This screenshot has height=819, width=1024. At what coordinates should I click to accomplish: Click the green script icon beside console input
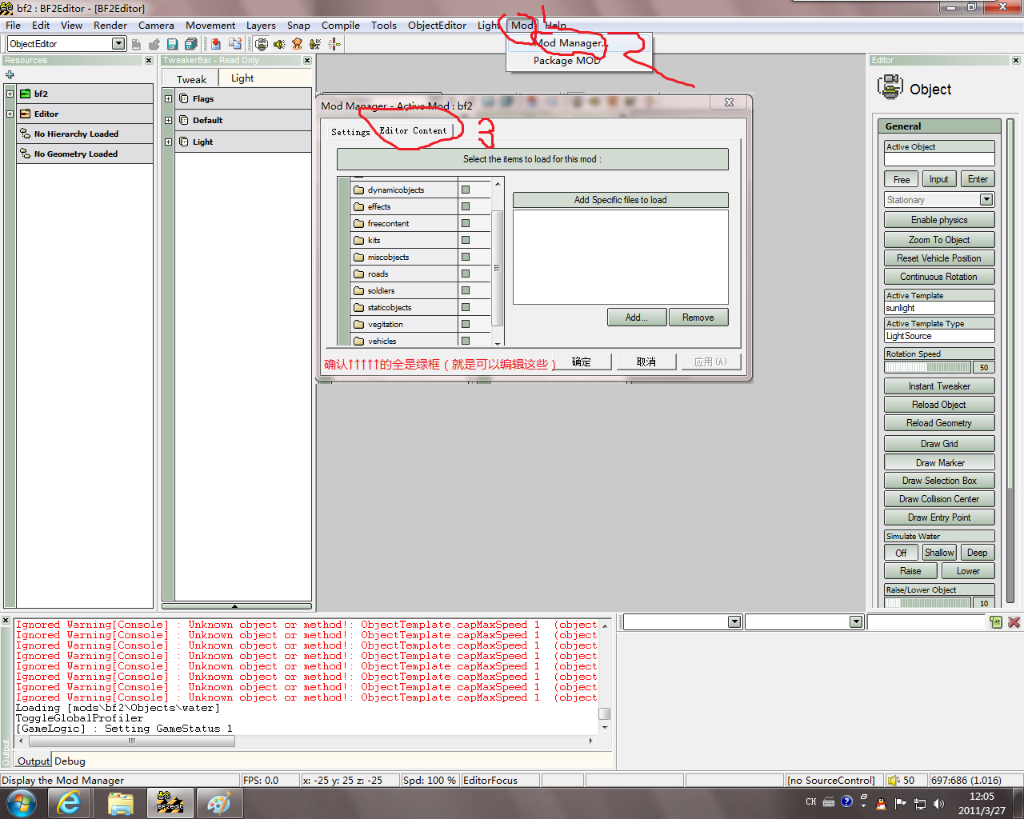[996, 621]
